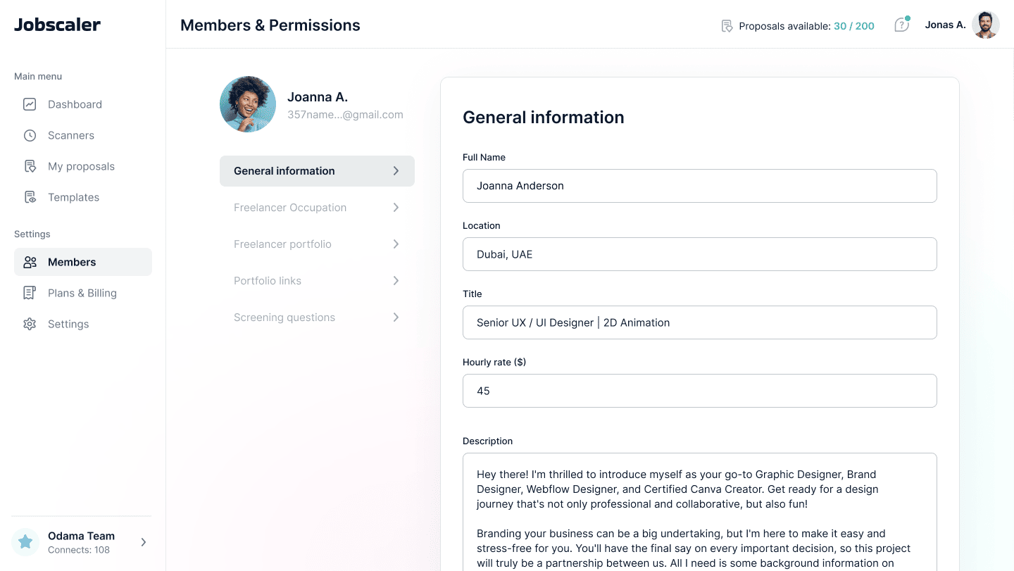Screen dimensions: 1014x571
Task: Click the Members people icon
Action: coord(30,262)
